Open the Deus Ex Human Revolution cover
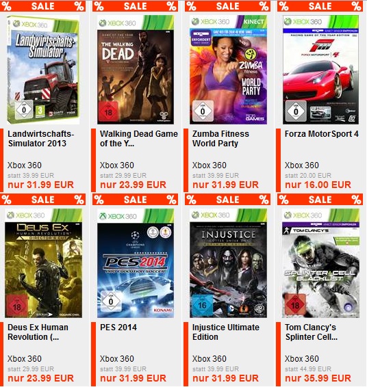This screenshot has height=387, width=367. tap(44, 263)
